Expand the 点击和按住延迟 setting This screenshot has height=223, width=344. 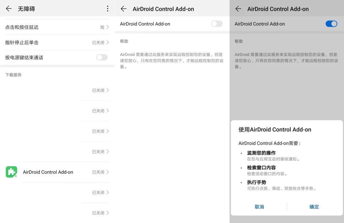57,27
